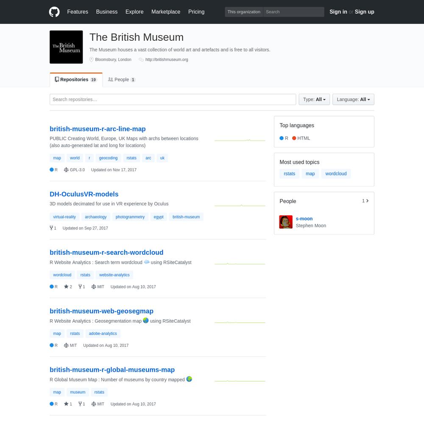
Task: Click the activity sparkline for british-museum-r-arc-line-map
Action: click(x=240, y=140)
